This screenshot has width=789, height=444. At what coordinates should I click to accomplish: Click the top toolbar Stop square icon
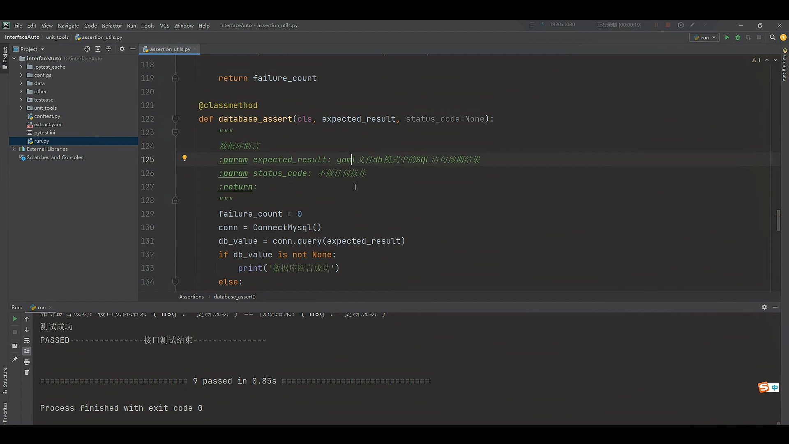759,37
